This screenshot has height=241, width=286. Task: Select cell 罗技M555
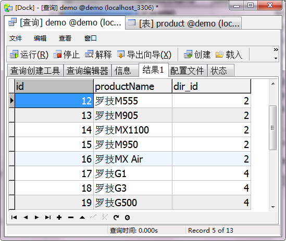pyautogui.click(x=133, y=101)
